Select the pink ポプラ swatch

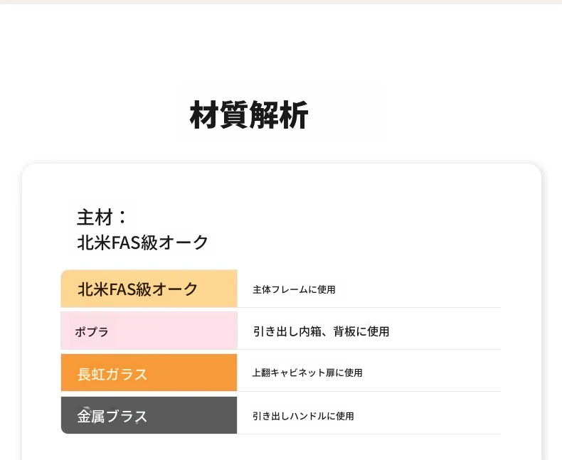point(149,331)
